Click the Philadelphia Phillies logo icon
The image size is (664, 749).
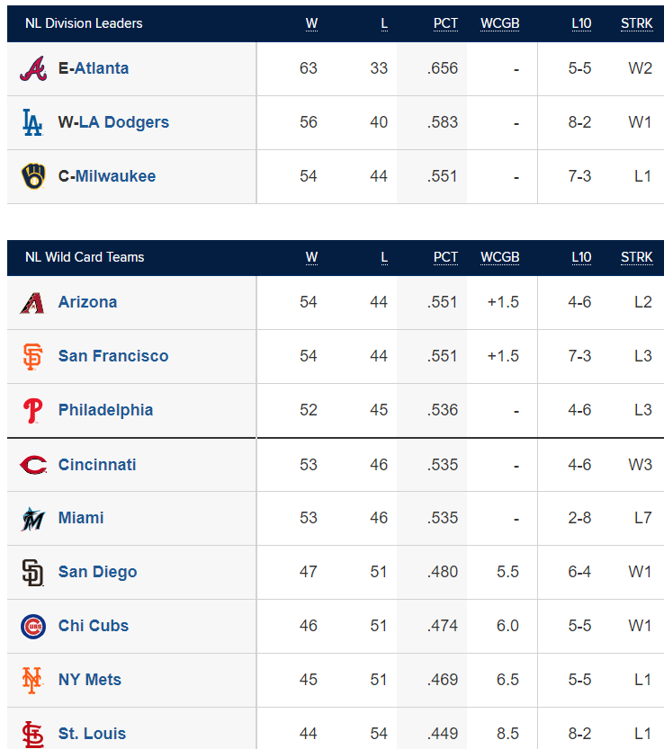point(33,411)
